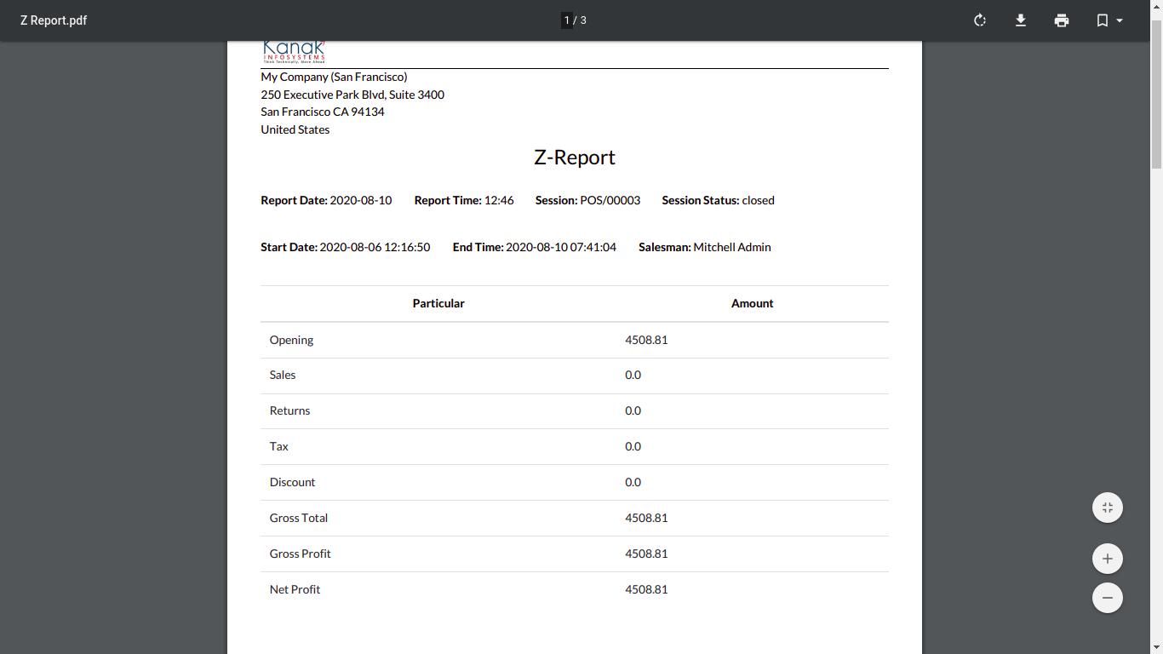Click the address line with Suite 3400

click(x=352, y=95)
